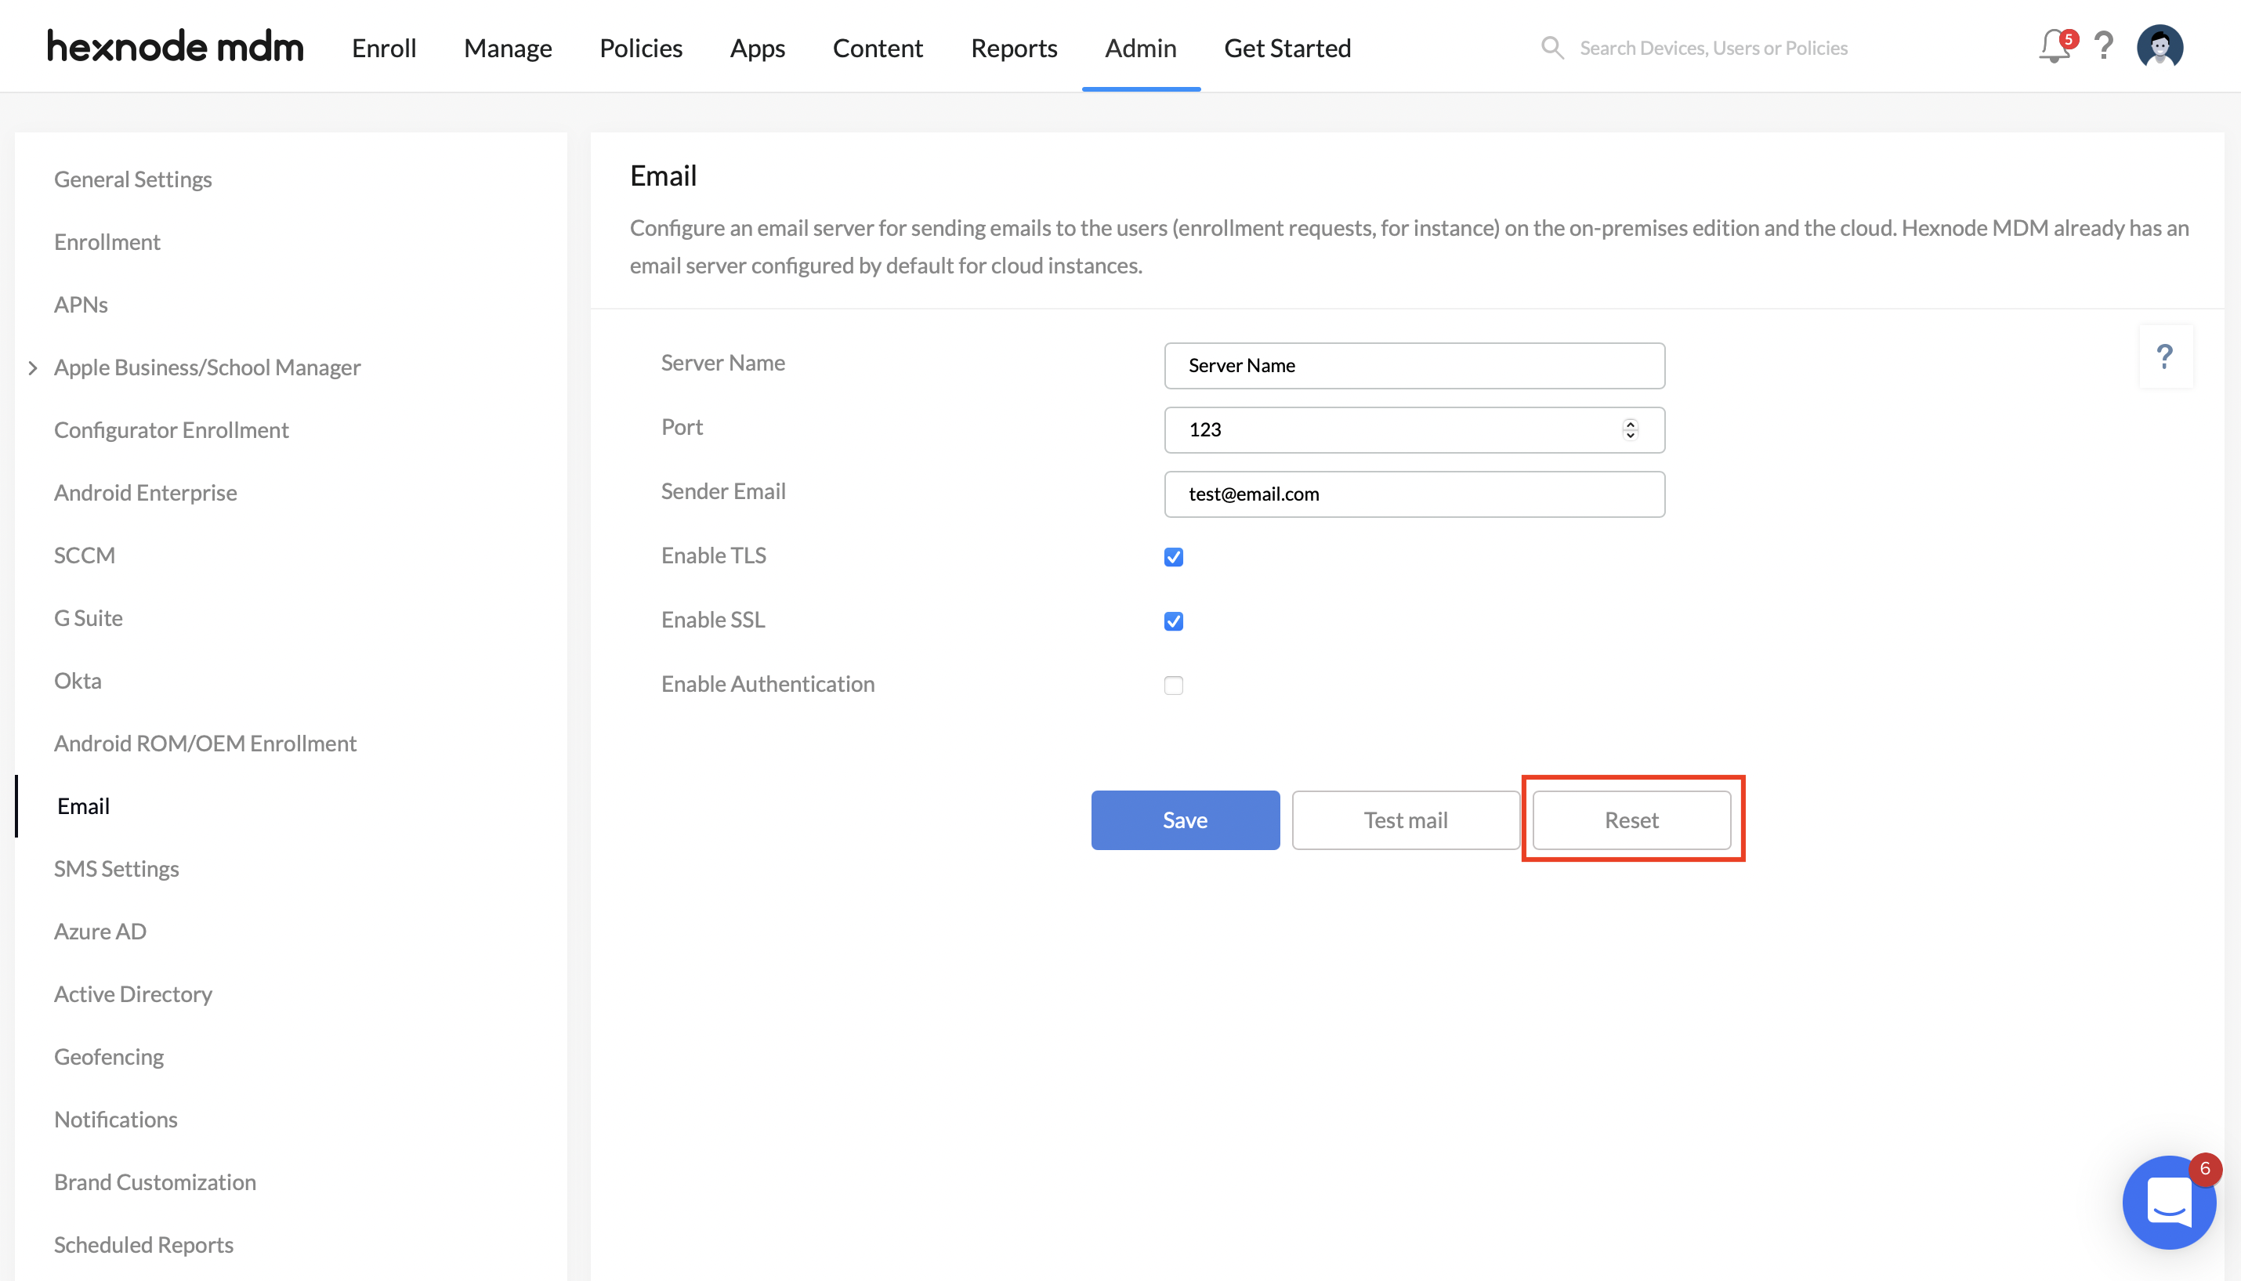Switch to the Policies tab
This screenshot has width=2241, height=1281.
click(x=640, y=48)
